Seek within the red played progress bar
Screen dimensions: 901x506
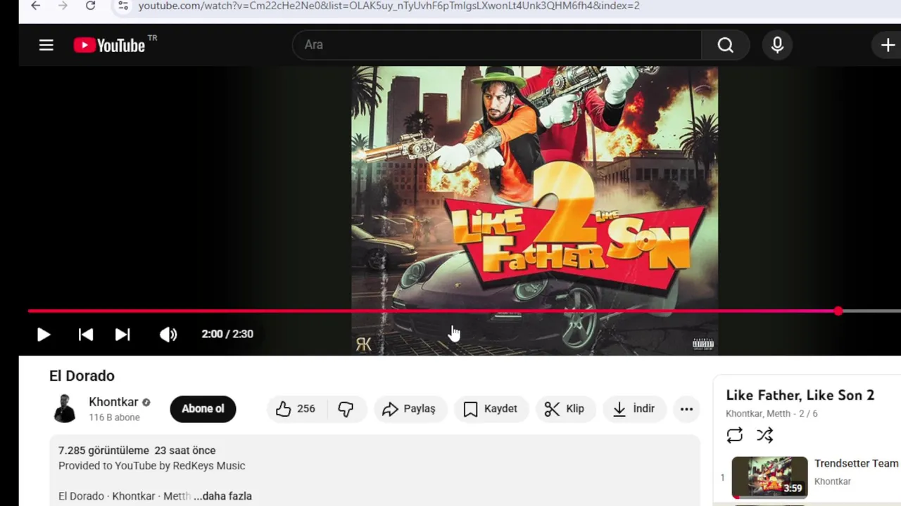[433, 311]
